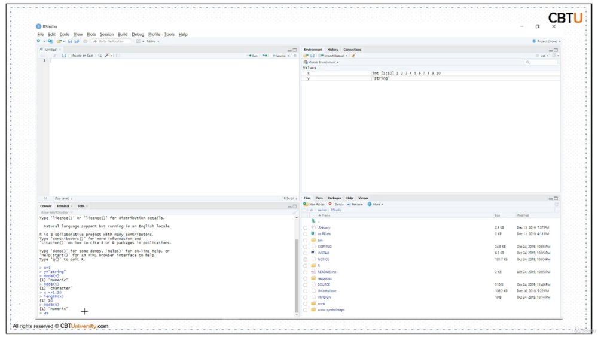
Task: Minimize the source editor pane
Action: click(x=289, y=50)
